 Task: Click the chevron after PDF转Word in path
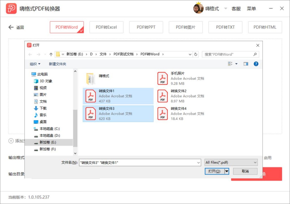tap(163, 54)
